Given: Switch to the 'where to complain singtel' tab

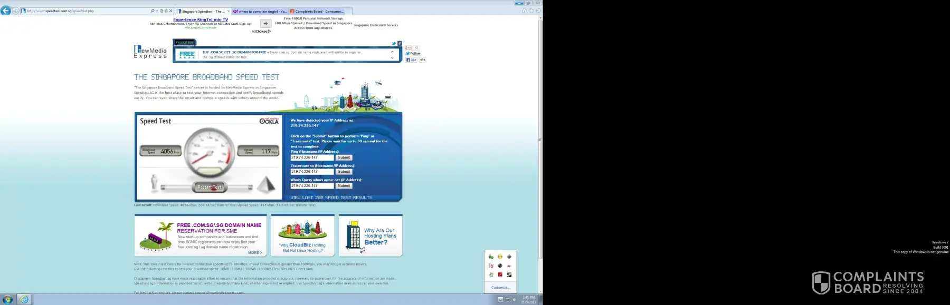Looking at the screenshot, I should (x=260, y=11).
